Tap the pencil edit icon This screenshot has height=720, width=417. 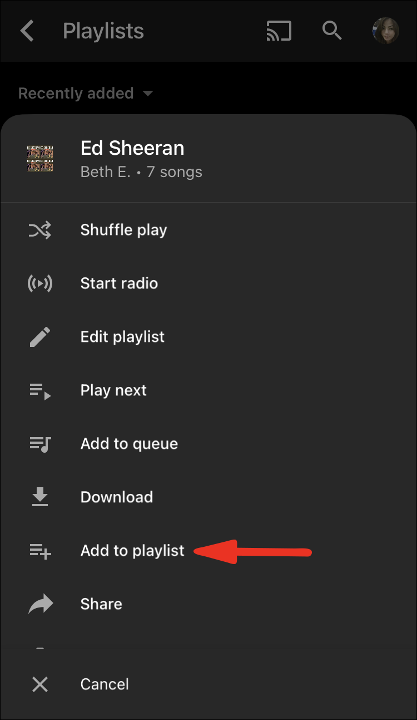tap(40, 337)
